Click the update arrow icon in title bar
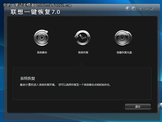 (128, 8)
